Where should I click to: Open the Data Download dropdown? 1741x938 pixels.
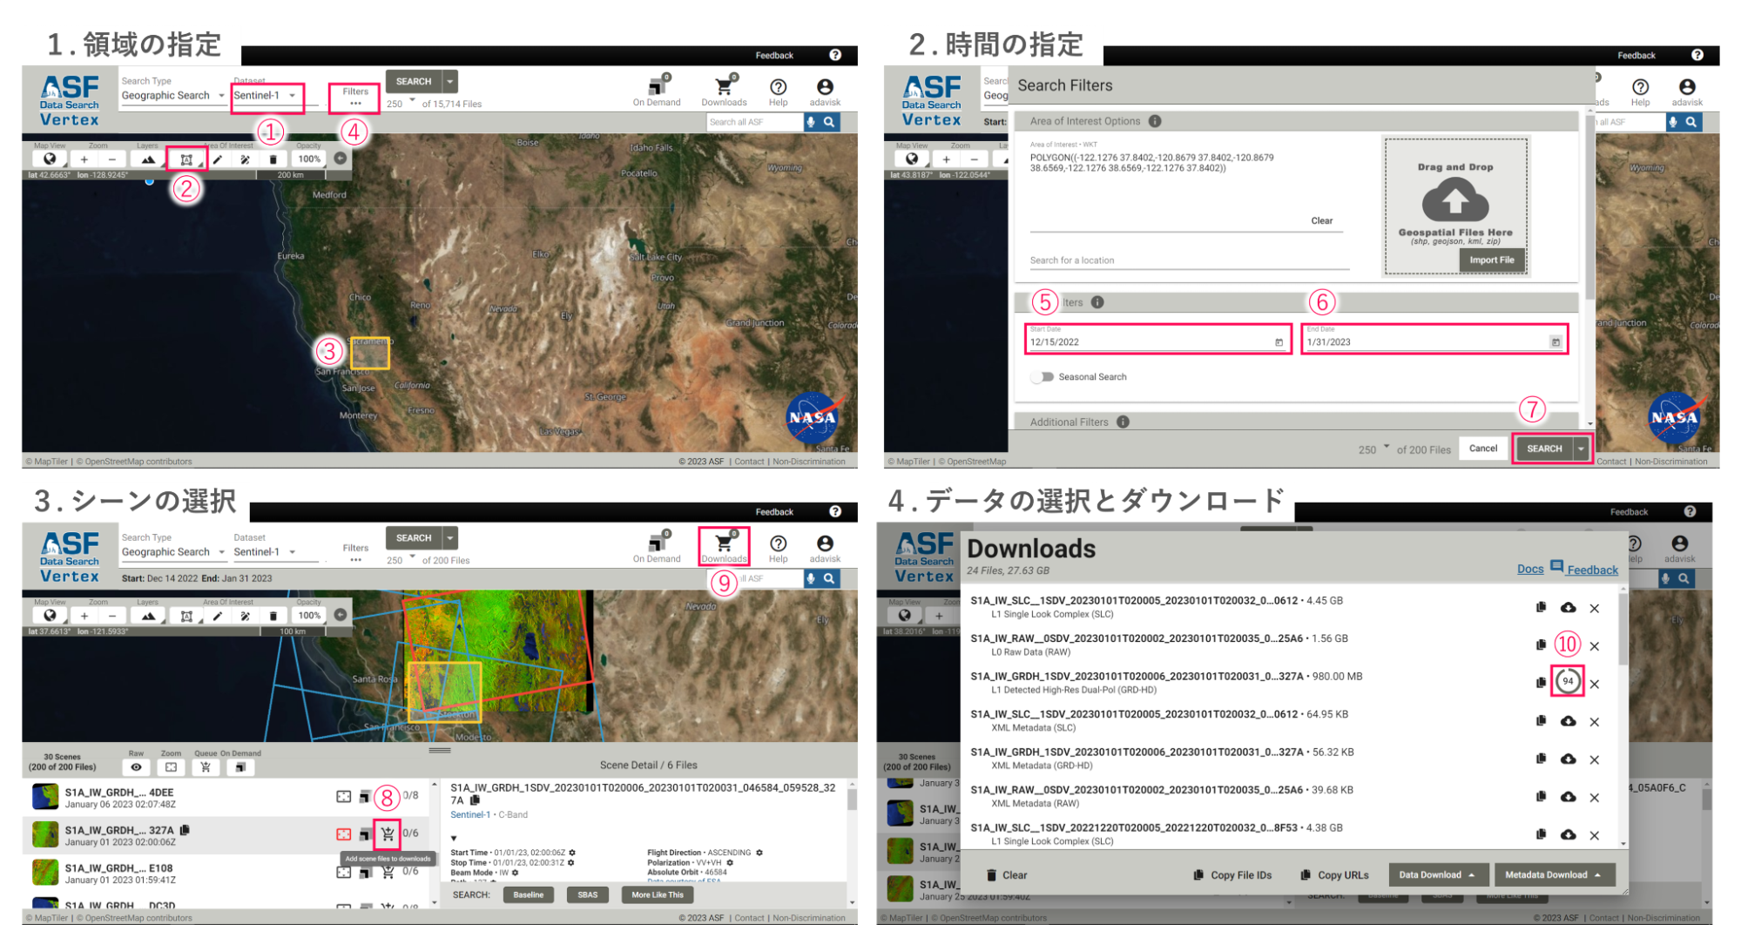point(1438,874)
